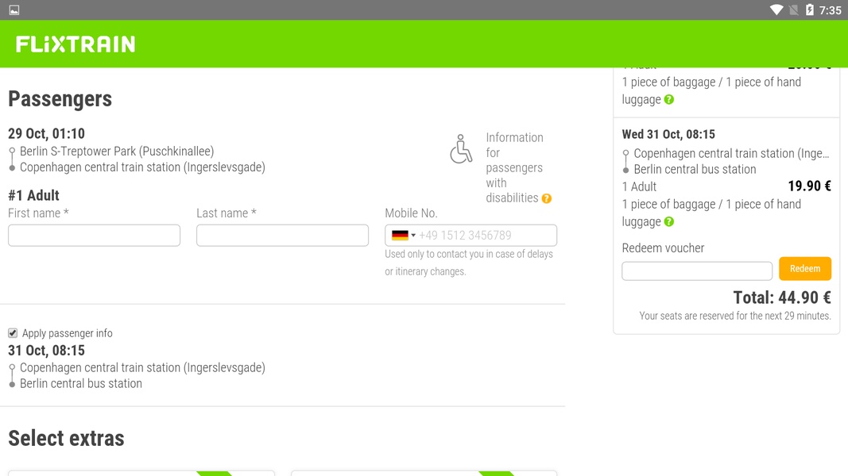
Task: Click the #1 Adult passenger label
Action: tap(33, 195)
